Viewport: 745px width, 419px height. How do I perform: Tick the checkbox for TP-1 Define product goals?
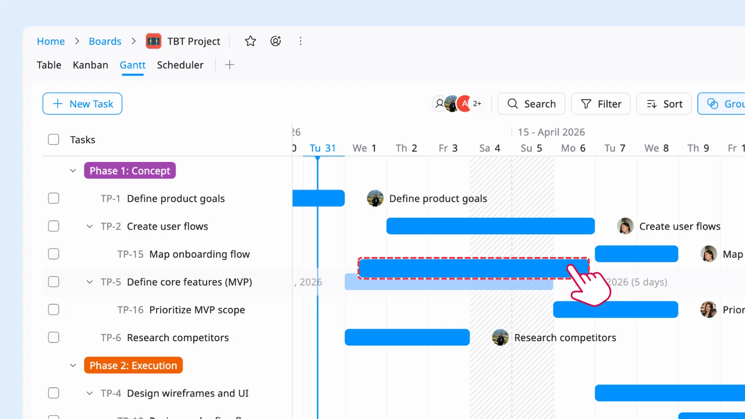pos(54,198)
